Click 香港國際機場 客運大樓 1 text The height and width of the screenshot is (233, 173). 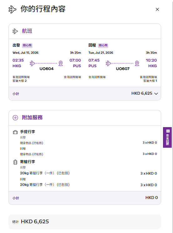(148, 79)
